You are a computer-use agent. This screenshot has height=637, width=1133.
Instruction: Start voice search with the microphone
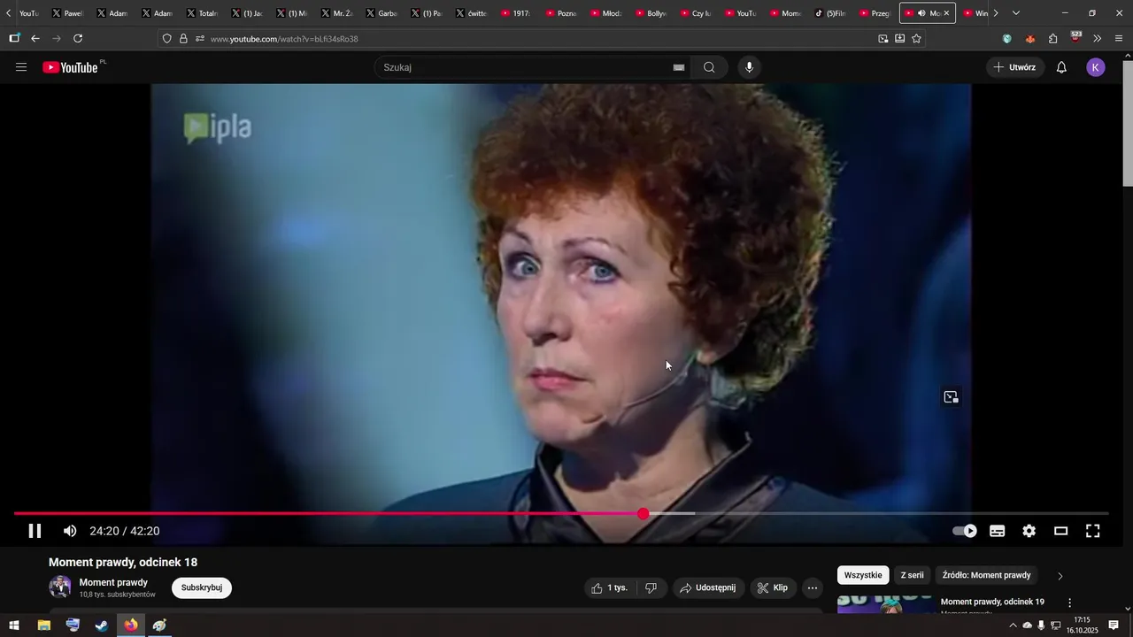pyautogui.click(x=750, y=67)
